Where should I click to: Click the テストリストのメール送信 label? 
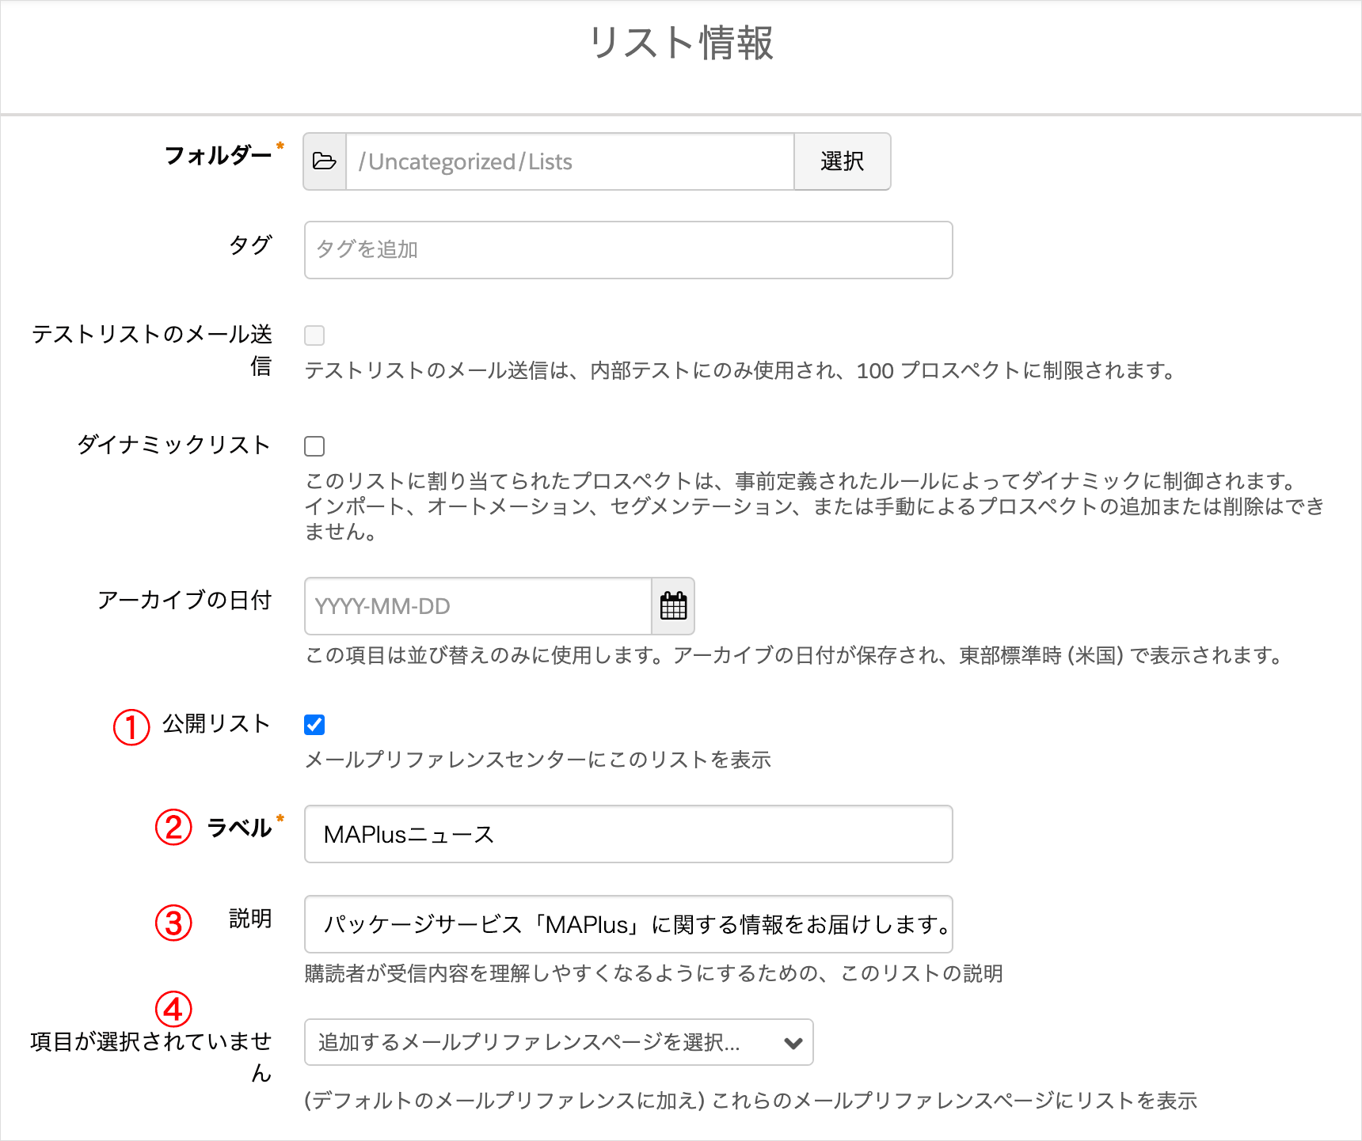[x=152, y=350]
